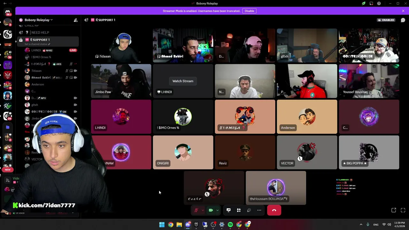Select Ahmed Sabiri in member list
Viewport: 409px width, 230px height.
point(51,78)
